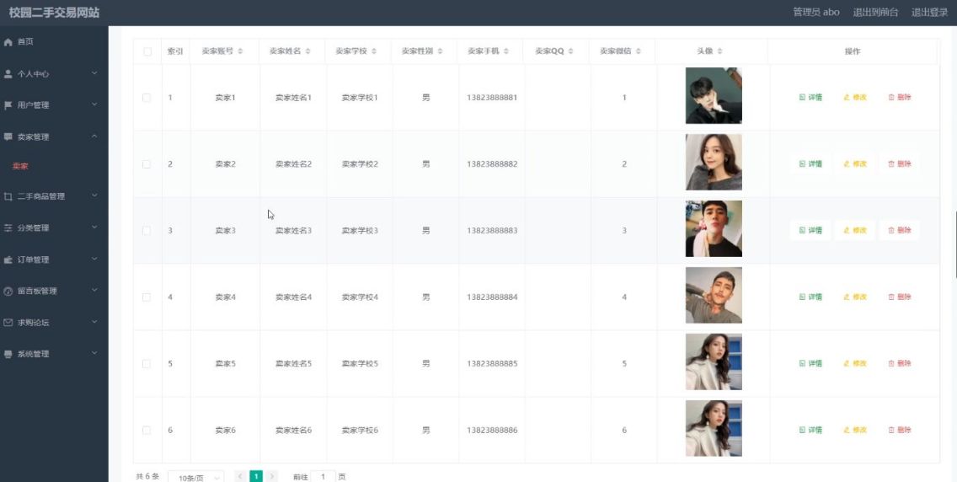Click the thumbs-up icon for 订单管理
The width and height of the screenshot is (957, 482).
[x=8, y=260]
